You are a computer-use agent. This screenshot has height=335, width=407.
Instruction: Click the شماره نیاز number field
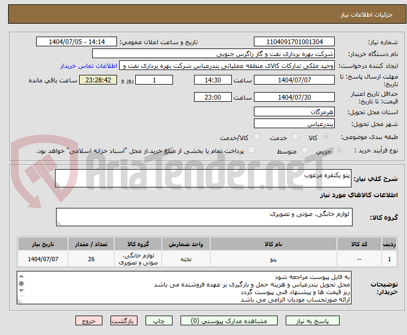click(x=294, y=42)
